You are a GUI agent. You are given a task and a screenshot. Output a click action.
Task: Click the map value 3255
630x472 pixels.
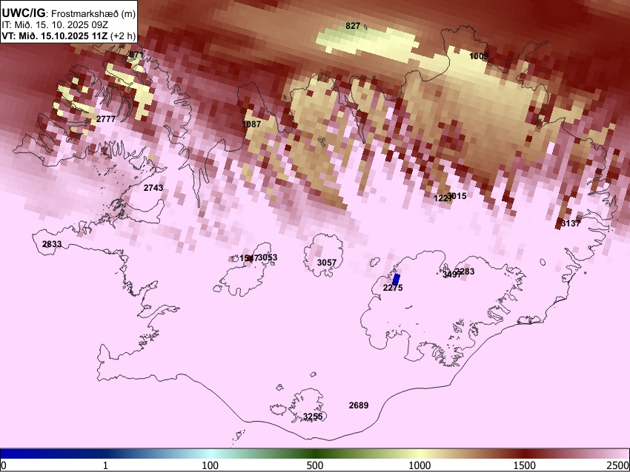pyautogui.click(x=313, y=417)
